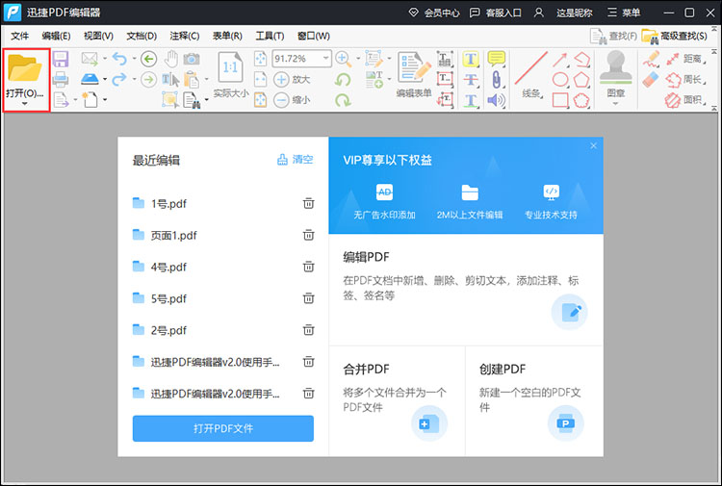Rotate the page clockwise with green arrow

coord(343,100)
